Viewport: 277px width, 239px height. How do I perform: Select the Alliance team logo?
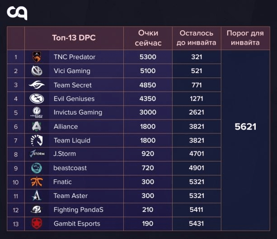pyautogui.click(x=37, y=126)
